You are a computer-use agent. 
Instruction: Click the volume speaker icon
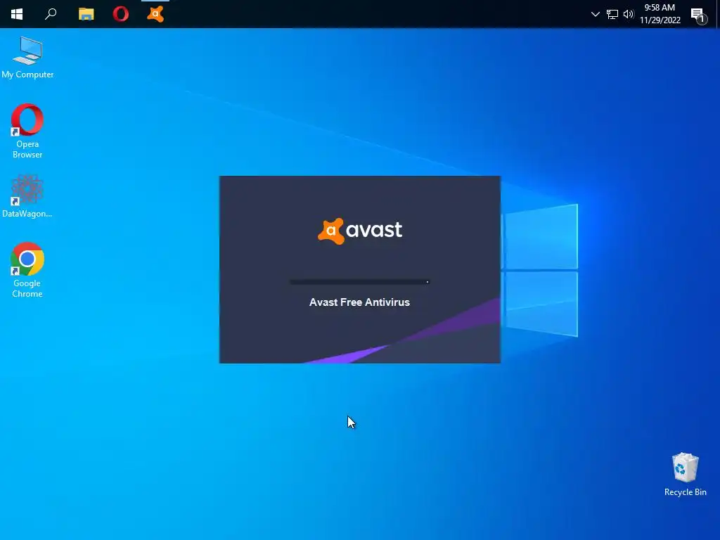(x=629, y=14)
